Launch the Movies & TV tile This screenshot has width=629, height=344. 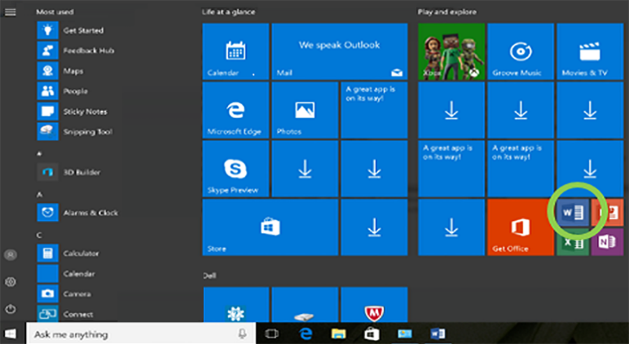591,51
